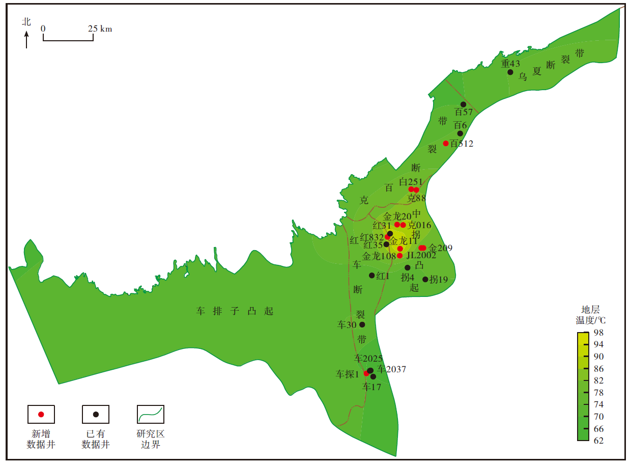The height and width of the screenshot is (464, 630).
Task: Click the red dot 新增数据井 legend box
Action: (41, 414)
